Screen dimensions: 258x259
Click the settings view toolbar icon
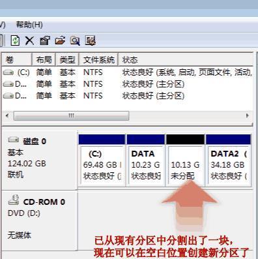(x=91, y=40)
